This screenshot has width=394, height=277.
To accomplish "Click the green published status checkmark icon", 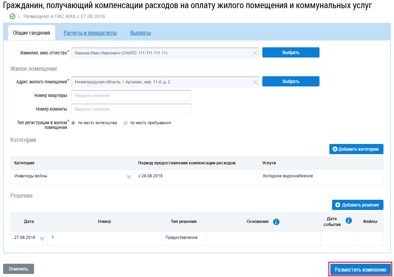I will (x=13, y=16).
